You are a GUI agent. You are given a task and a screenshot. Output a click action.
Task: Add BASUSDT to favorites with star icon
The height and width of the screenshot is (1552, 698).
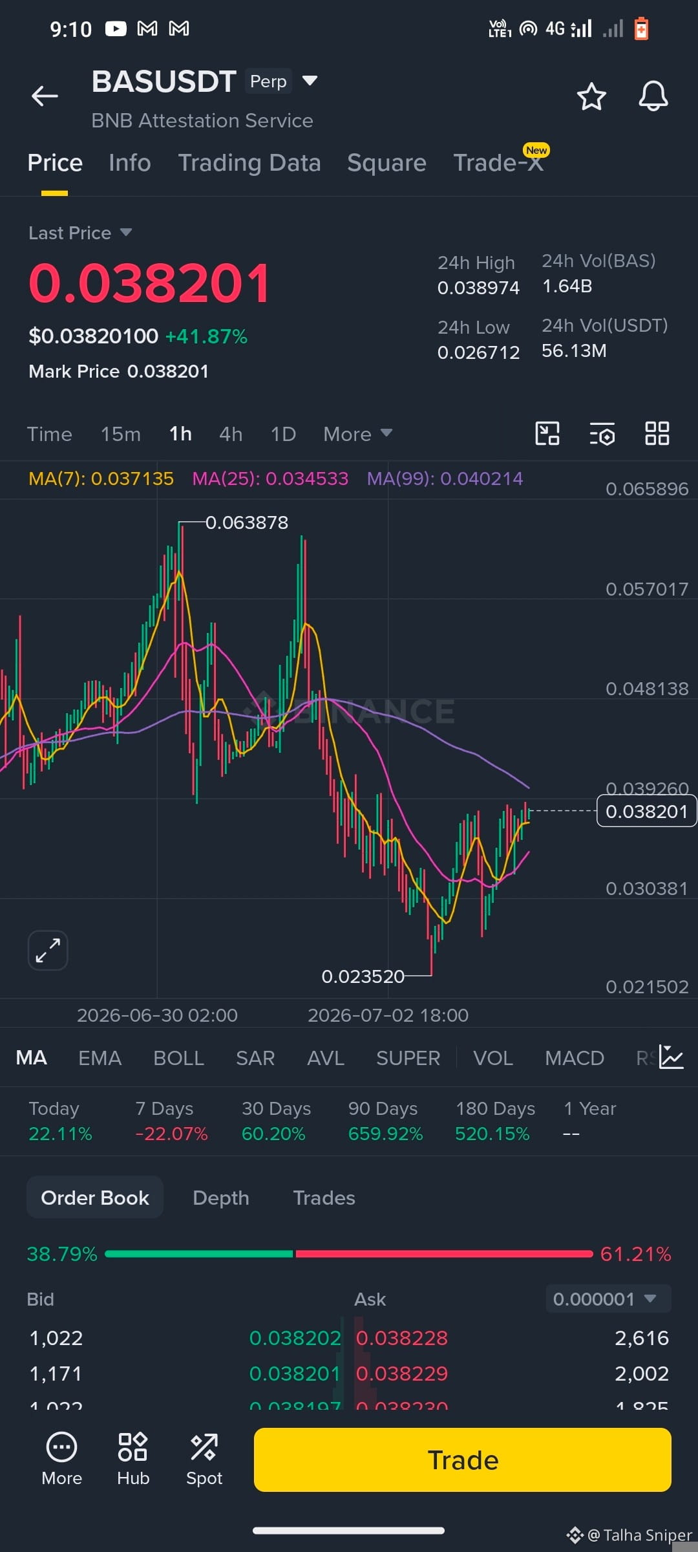click(x=591, y=96)
